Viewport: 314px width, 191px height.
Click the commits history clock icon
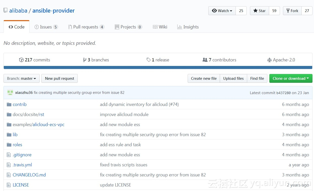[x=21, y=60]
